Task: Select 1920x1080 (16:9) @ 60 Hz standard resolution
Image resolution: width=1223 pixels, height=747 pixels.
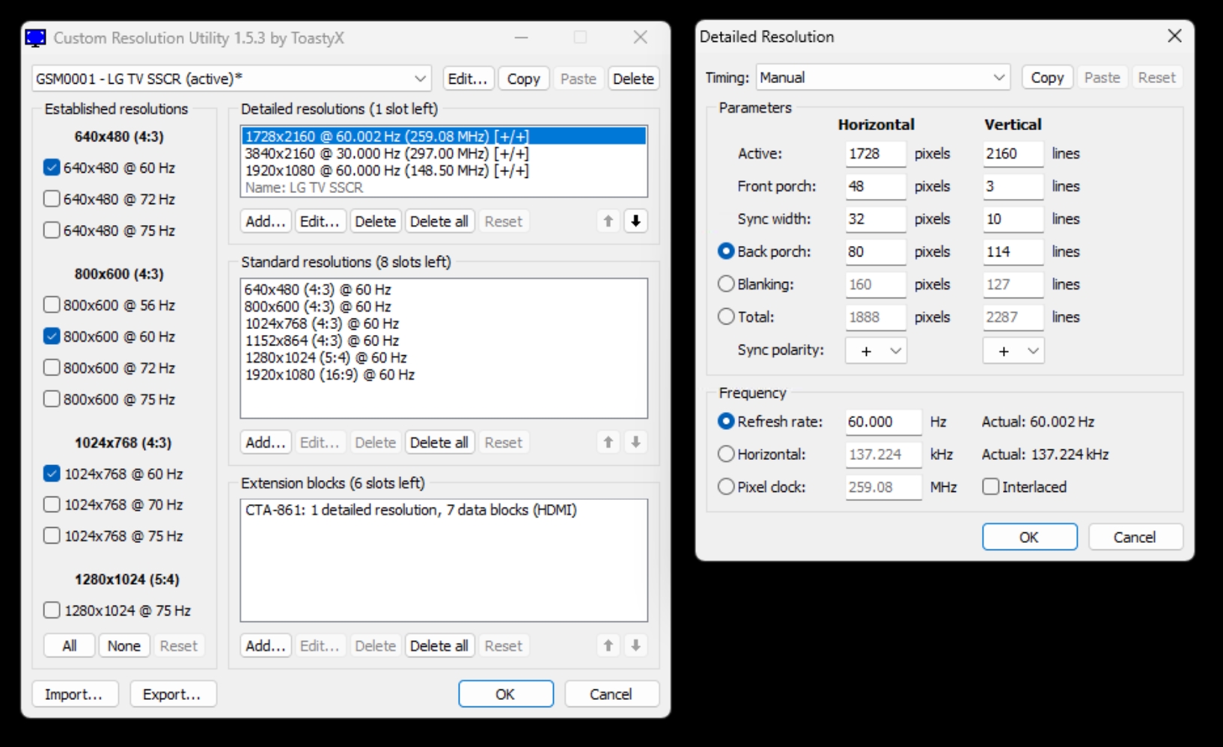Action: tap(329, 375)
